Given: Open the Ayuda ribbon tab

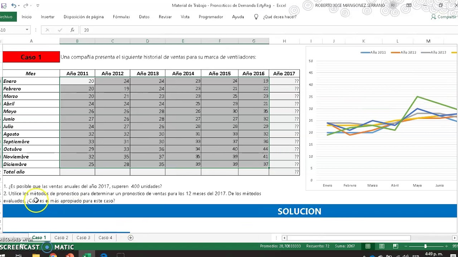Looking at the screenshot, I should [x=238, y=17].
